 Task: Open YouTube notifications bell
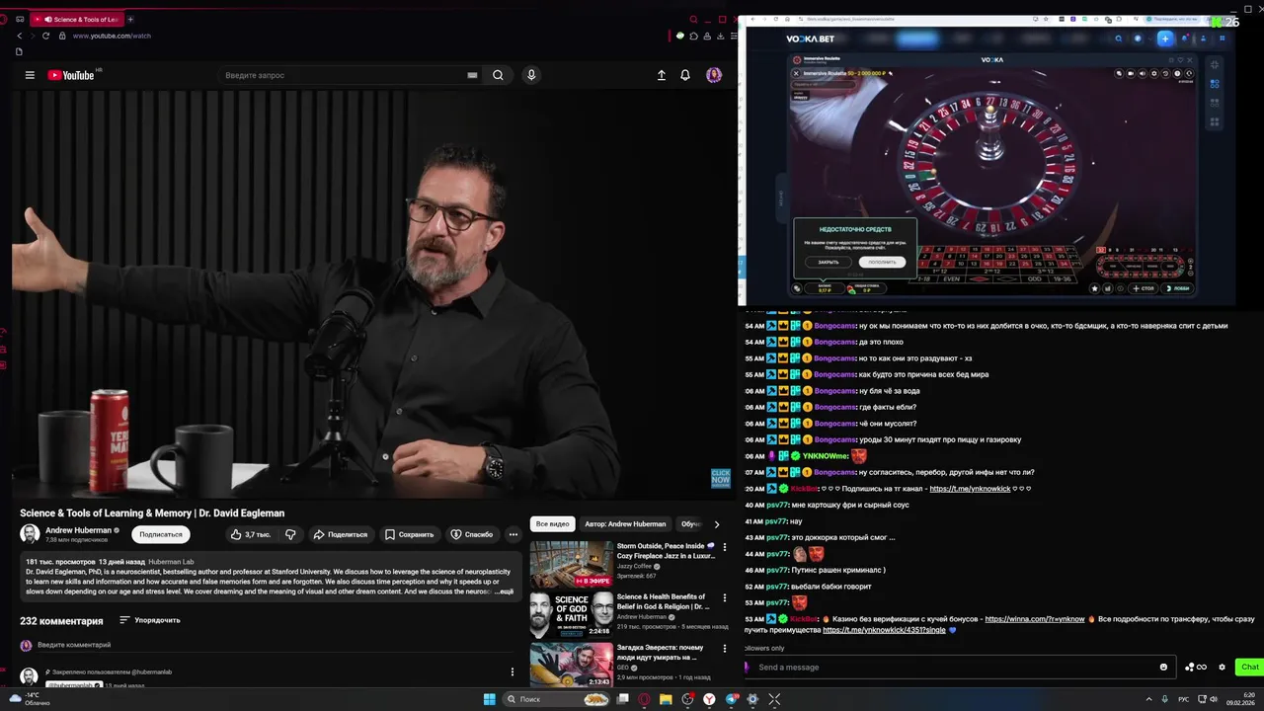685,75
